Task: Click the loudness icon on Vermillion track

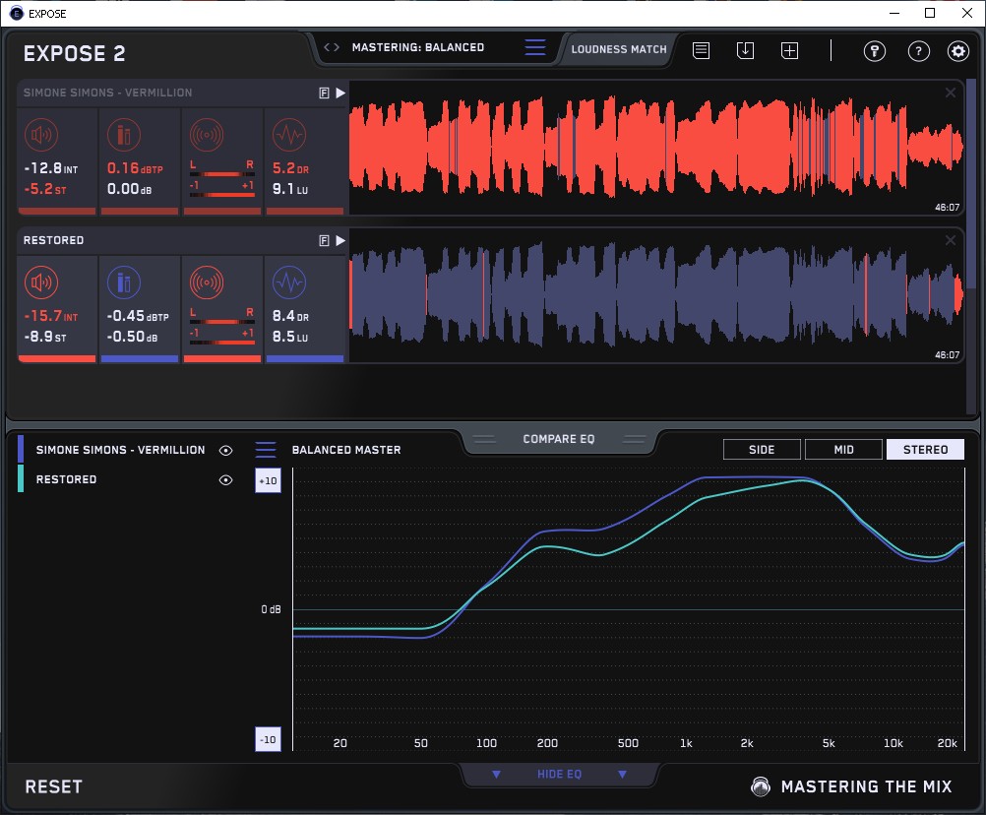Action: click(39, 136)
